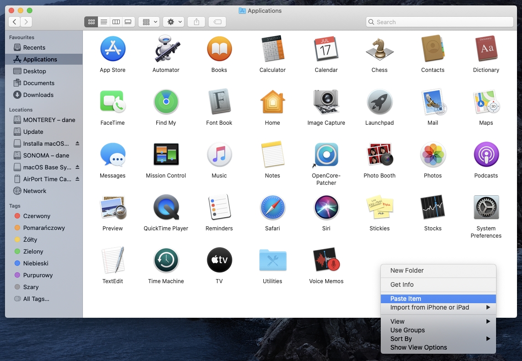Click the Siri app icon
This screenshot has width=522, height=361.
tap(326, 207)
